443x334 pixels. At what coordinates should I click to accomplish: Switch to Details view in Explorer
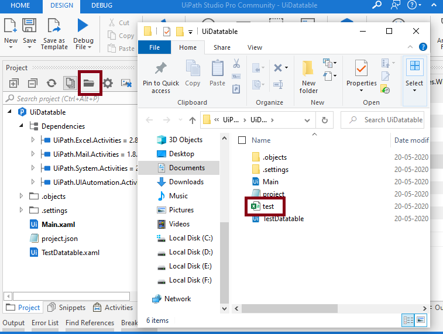click(408, 320)
